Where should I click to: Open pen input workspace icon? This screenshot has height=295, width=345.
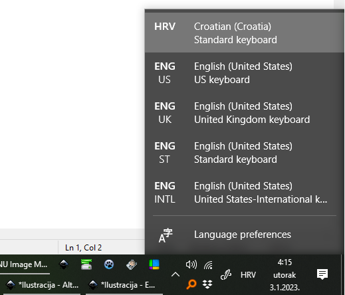pos(226,275)
